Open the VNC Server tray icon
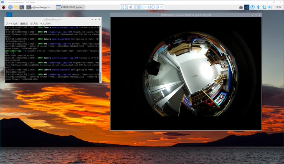Screen dimensions: 284x164 (x=247, y=7)
